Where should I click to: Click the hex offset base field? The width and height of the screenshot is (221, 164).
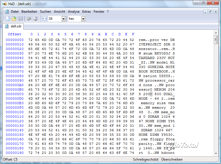pos(75,19)
